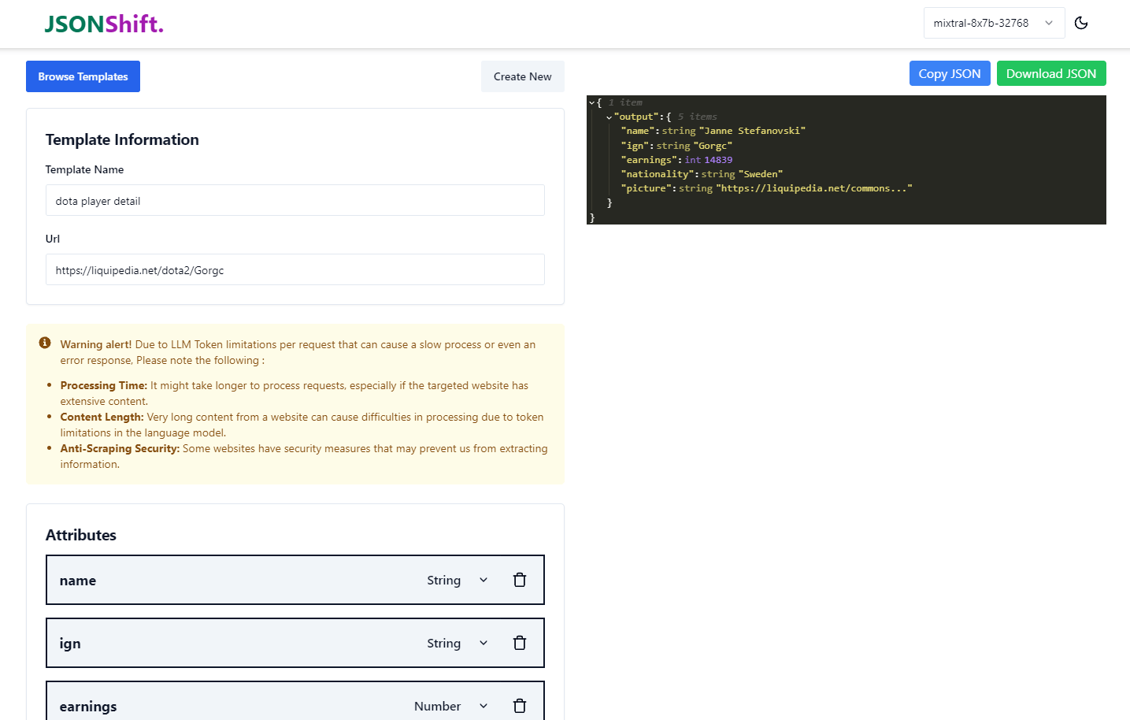This screenshot has height=720, width=1130.
Task: Click the "Anti-Scraping Security:" warning bullet
Action: (x=120, y=448)
